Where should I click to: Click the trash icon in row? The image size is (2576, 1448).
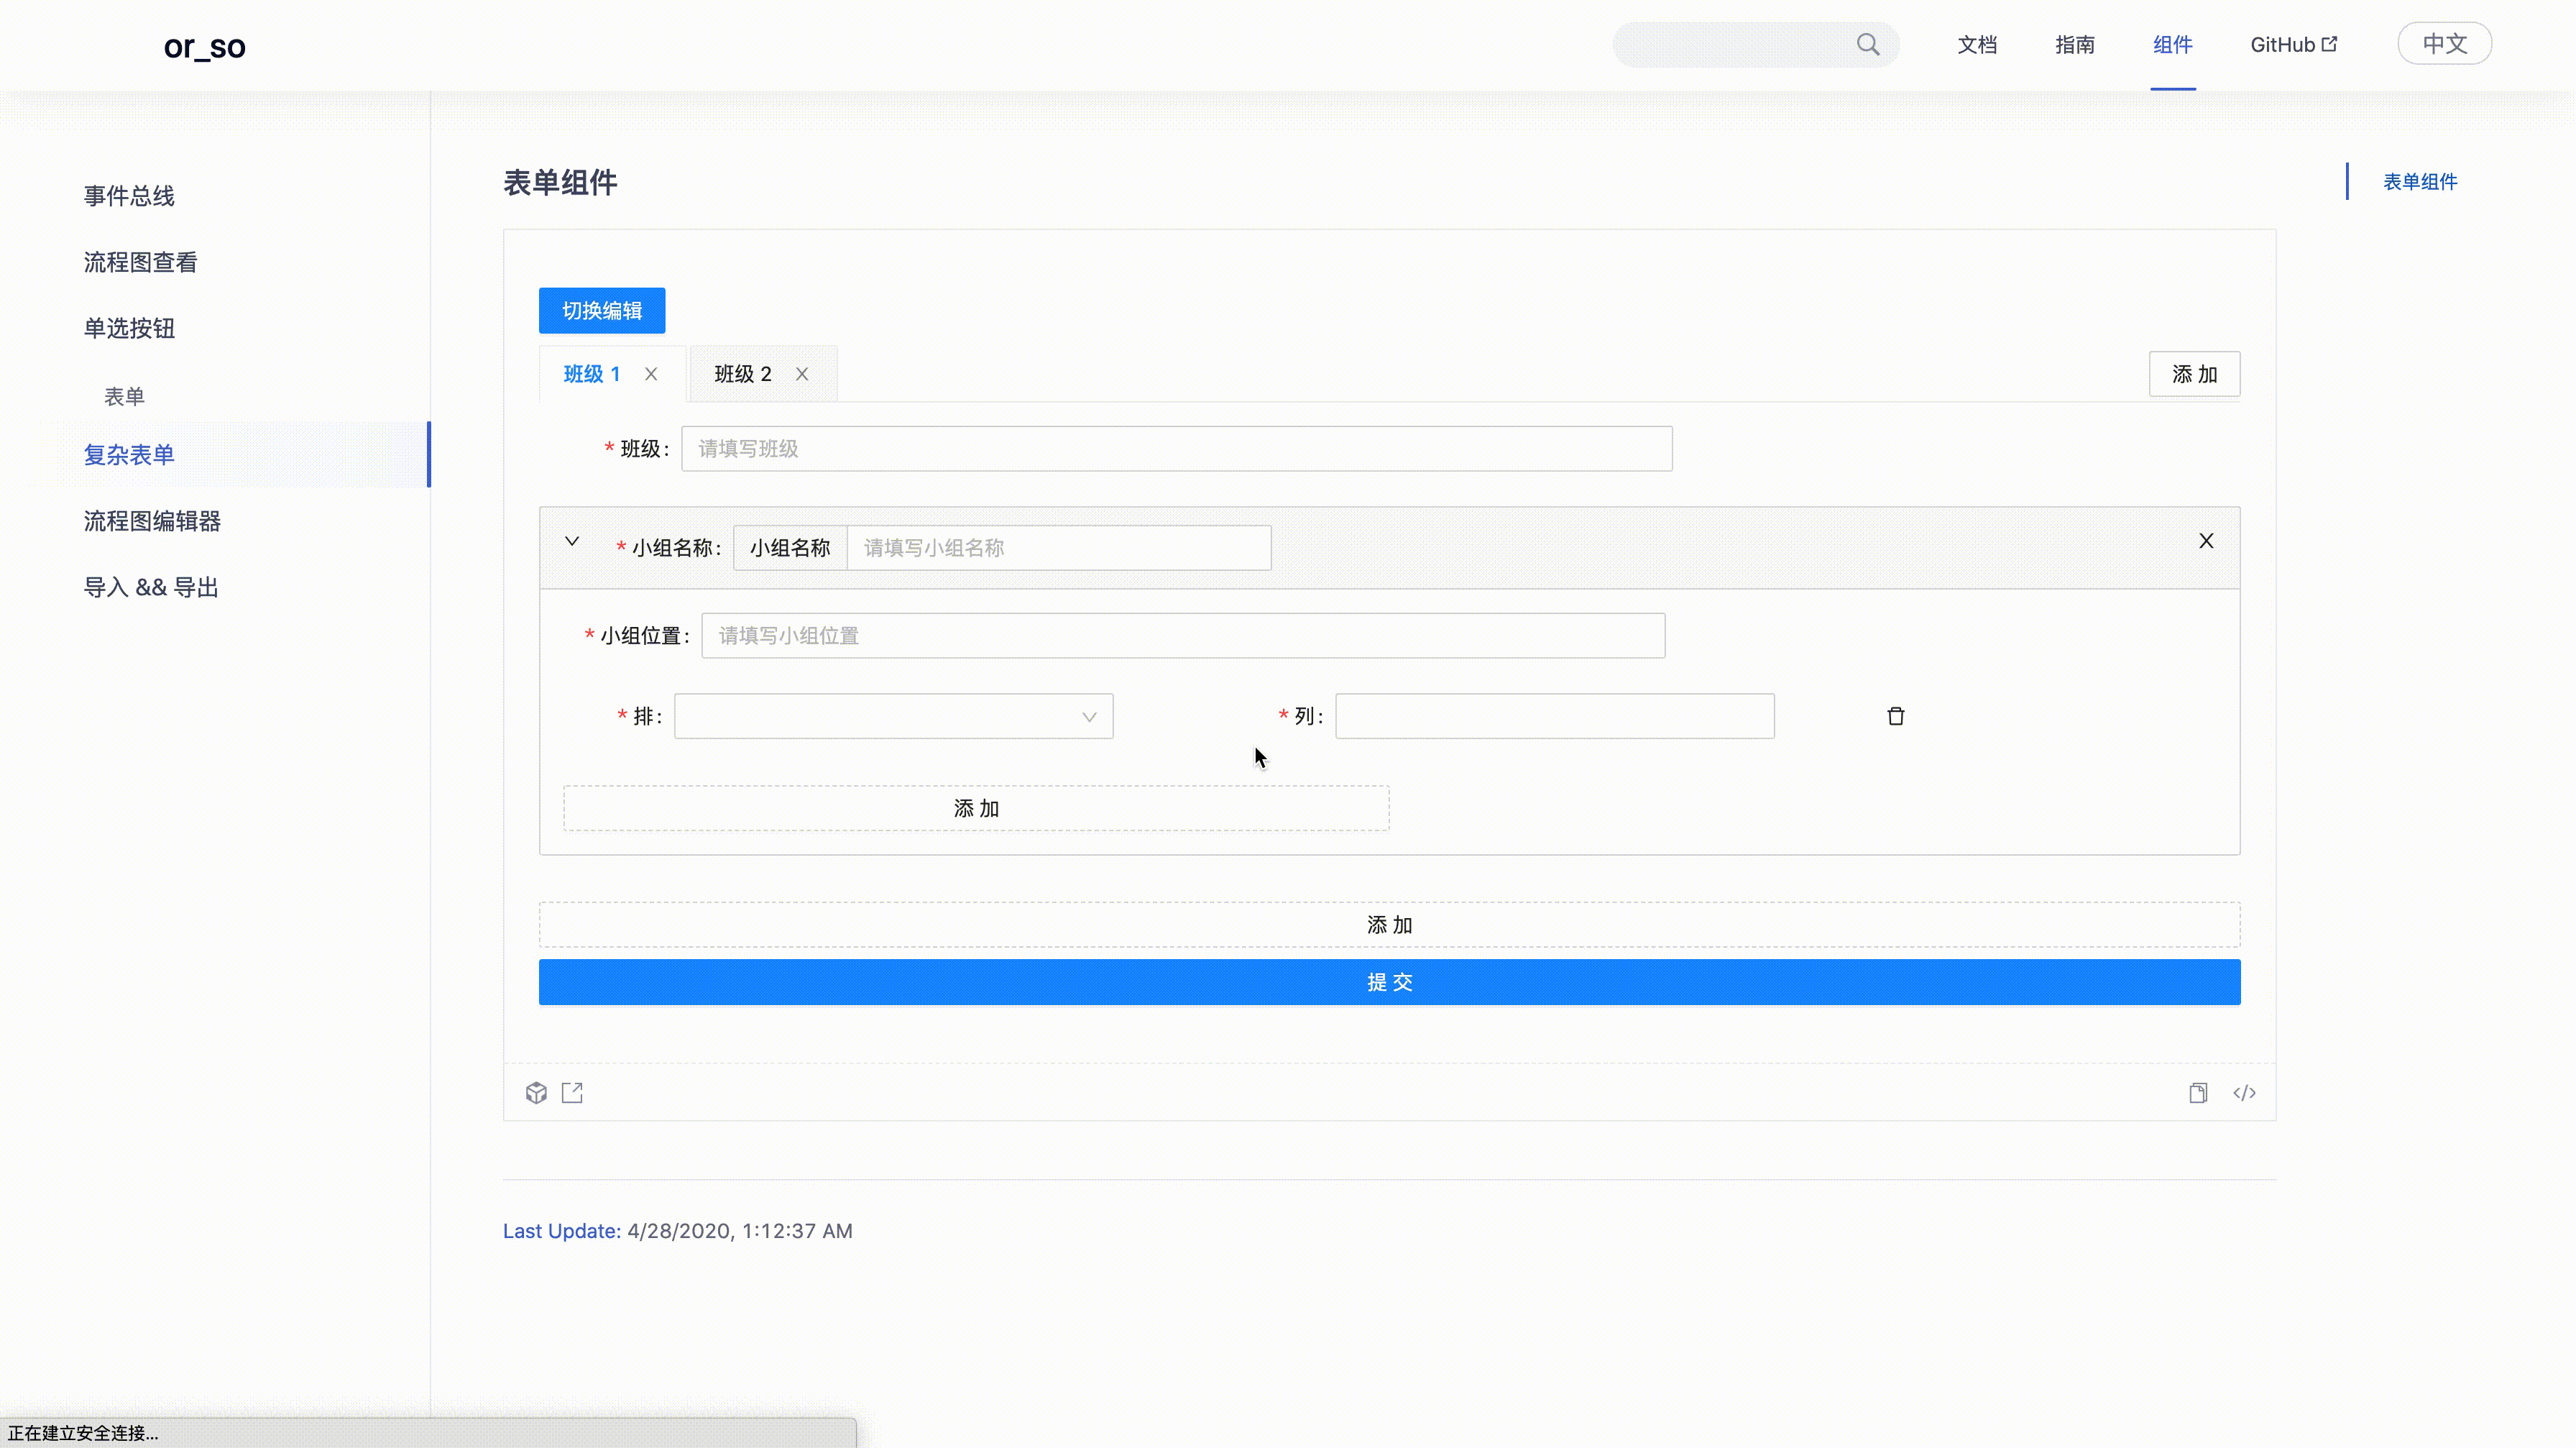point(1895,716)
